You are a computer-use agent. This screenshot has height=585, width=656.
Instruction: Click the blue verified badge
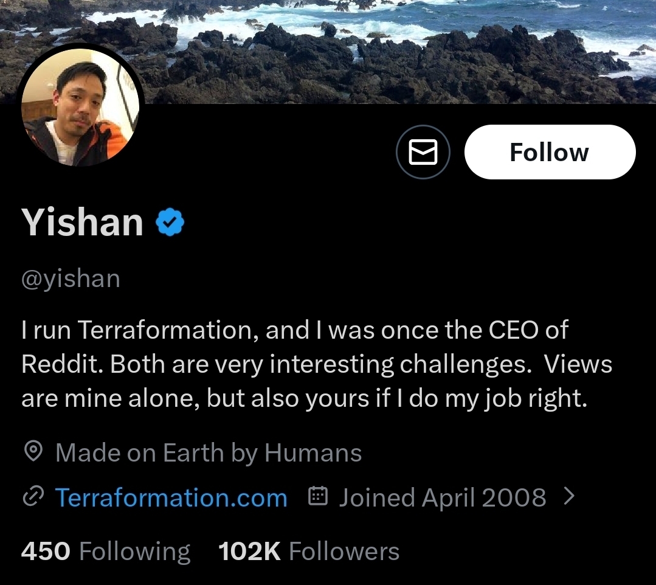tap(170, 222)
